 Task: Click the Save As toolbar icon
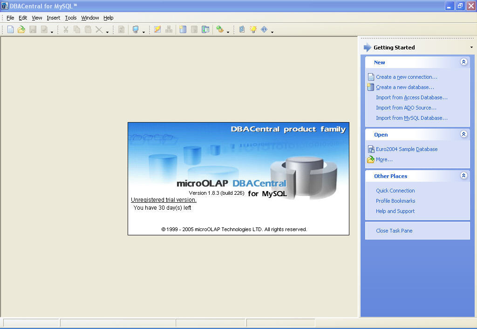pos(44,29)
